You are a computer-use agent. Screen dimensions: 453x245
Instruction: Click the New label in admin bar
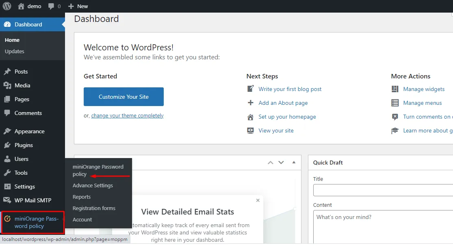tap(82, 7)
